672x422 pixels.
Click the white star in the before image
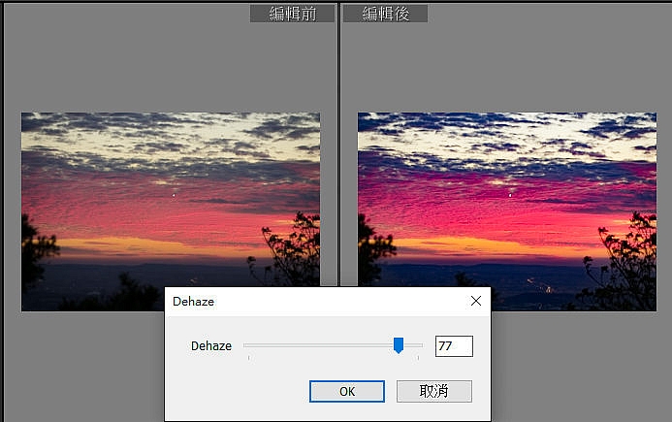(174, 195)
